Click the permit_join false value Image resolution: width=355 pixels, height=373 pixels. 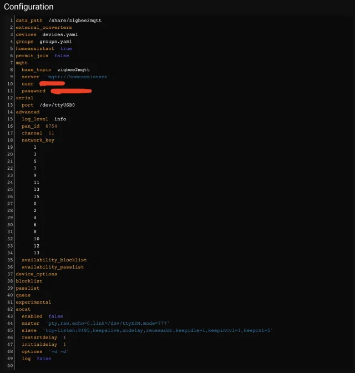click(62, 56)
